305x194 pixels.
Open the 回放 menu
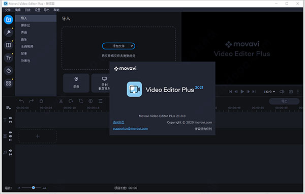pos(27,10)
